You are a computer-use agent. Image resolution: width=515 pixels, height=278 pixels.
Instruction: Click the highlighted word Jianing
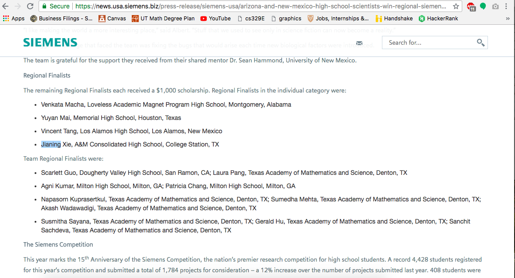point(51,144)
